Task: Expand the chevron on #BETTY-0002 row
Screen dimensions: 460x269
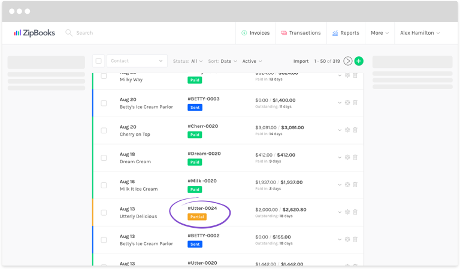Action: (x=340, y=240)
